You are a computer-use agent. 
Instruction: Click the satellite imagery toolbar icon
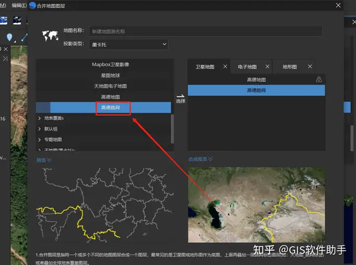click(x=3, y=21)
